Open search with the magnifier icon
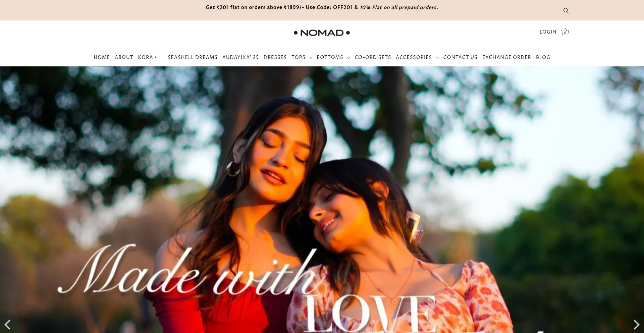Screen dimensions: 644x333 pos(566,11)
